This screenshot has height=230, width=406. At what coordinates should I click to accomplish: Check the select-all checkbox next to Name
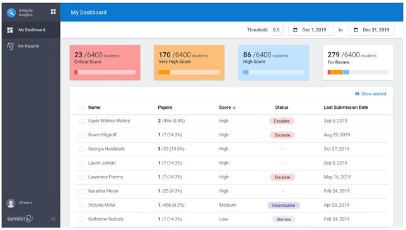(x=81, y=107)
